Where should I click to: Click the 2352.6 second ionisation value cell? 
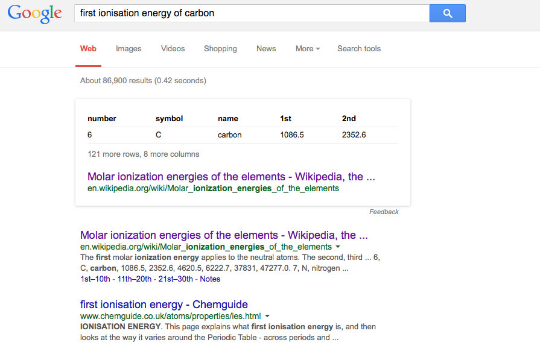click(354, 135)
